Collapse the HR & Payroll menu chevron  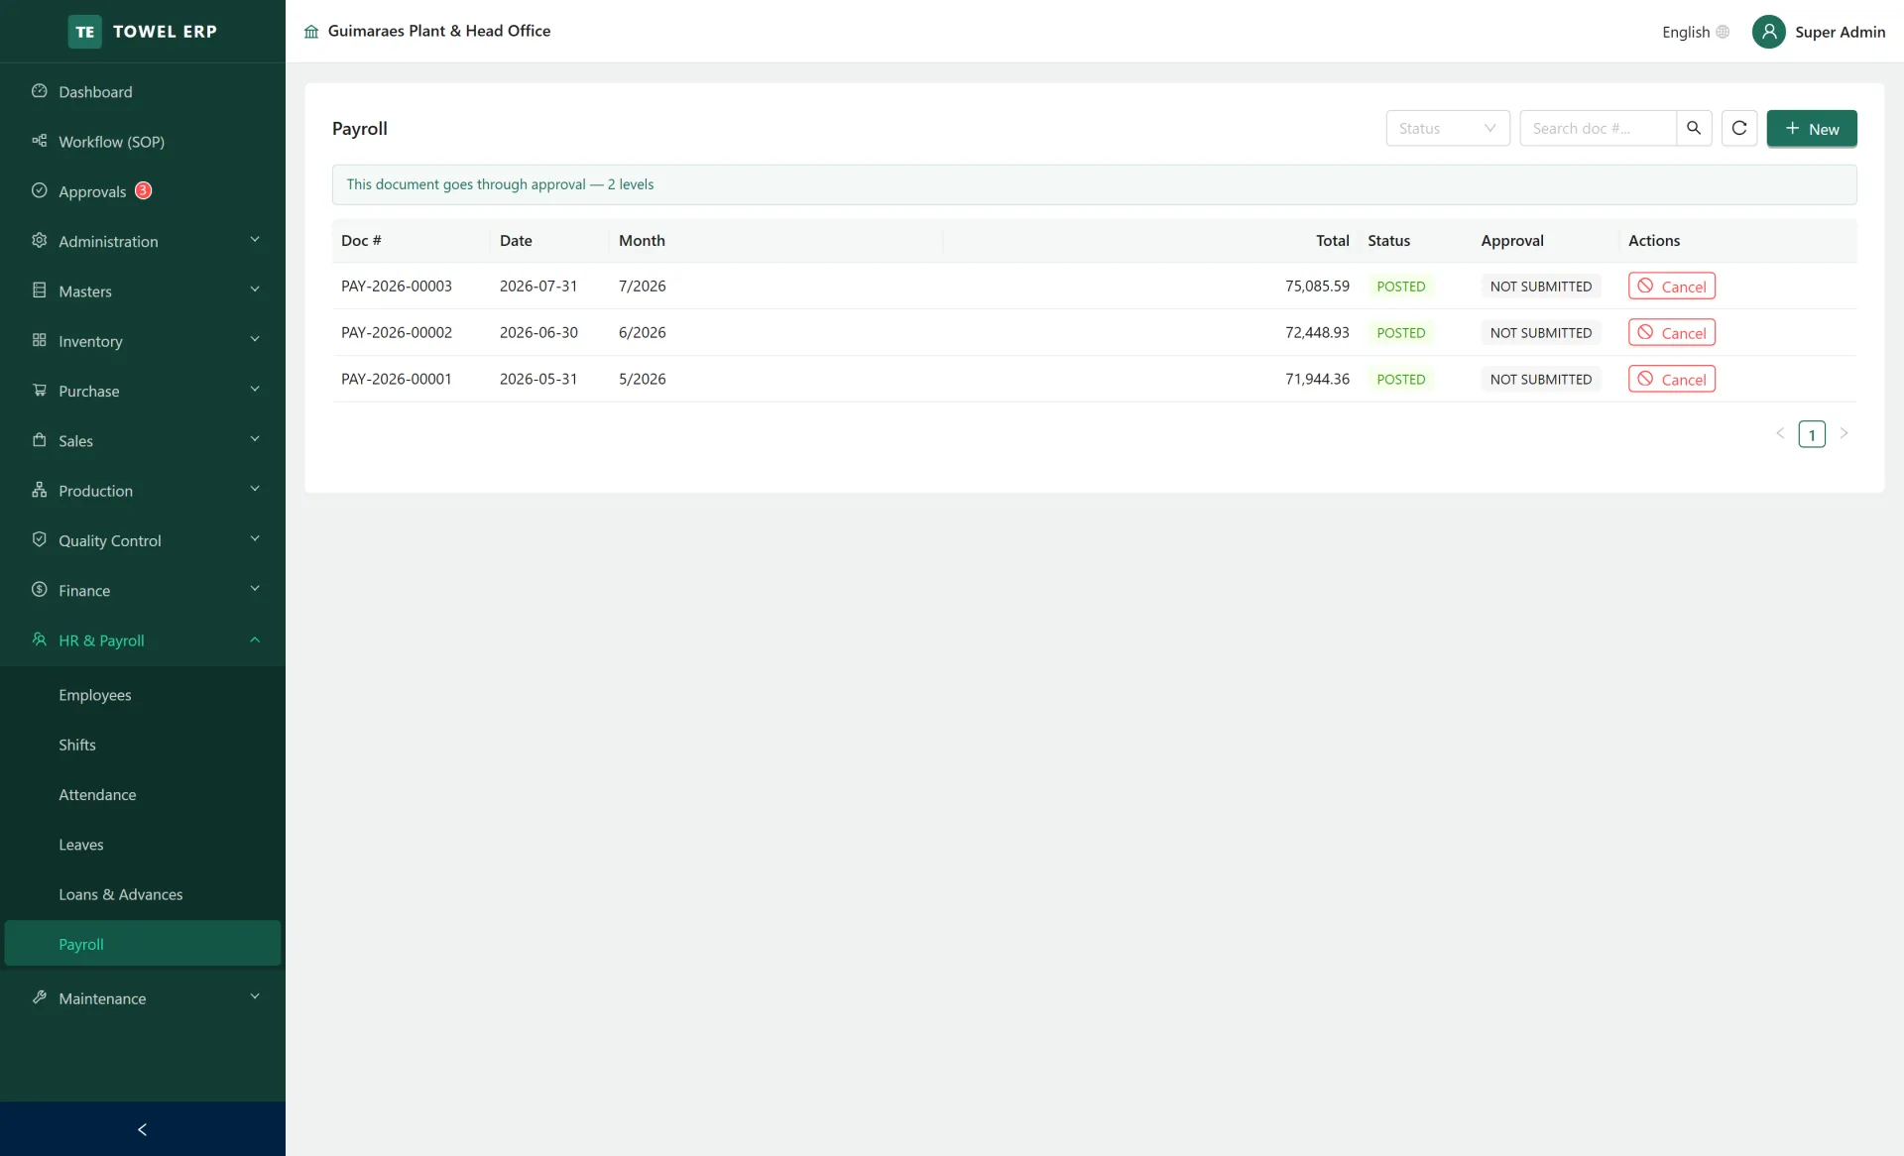click(255, 639)
